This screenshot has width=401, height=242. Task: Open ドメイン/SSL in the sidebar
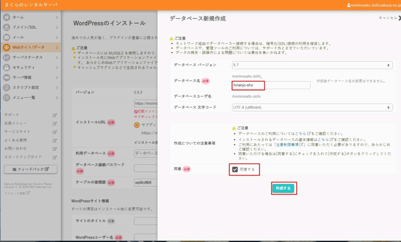[x=31, y=27]
